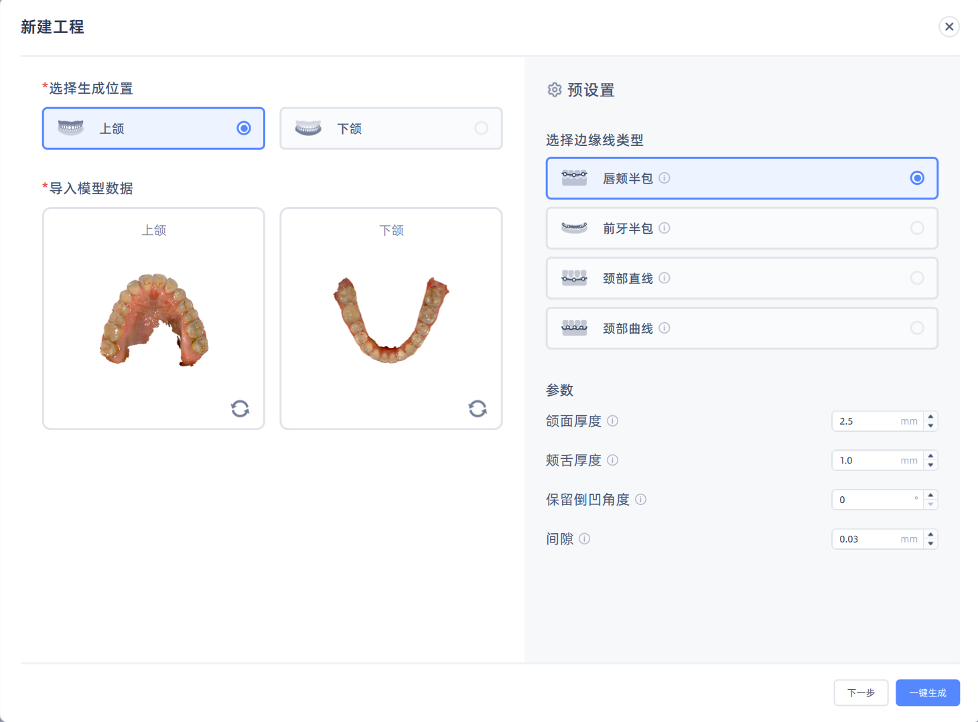Click the 预设置 heading text

(x=591, y=90)
